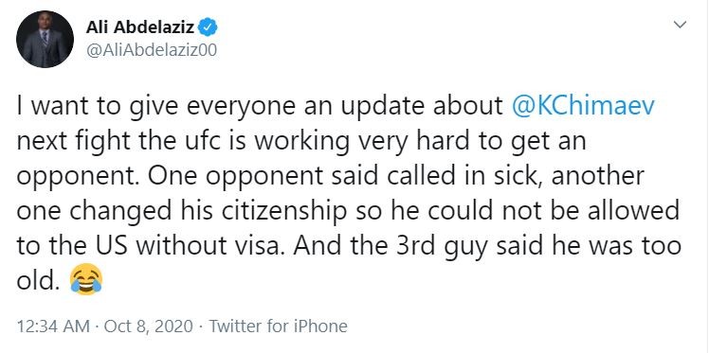Click the @AliAbdelaziz00 handle
Screen dimensions: 709x353
coord(152,51)
